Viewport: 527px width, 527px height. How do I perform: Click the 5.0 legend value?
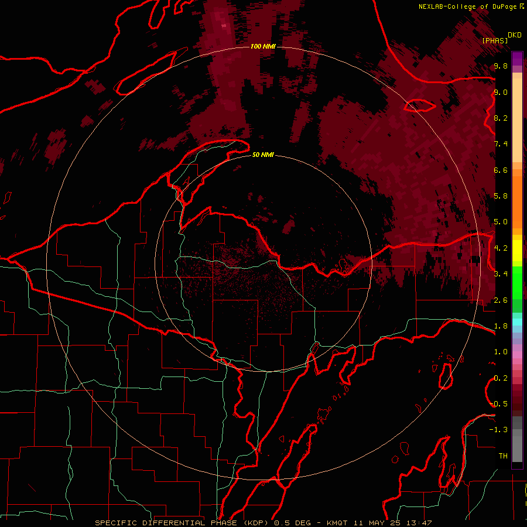501,222
